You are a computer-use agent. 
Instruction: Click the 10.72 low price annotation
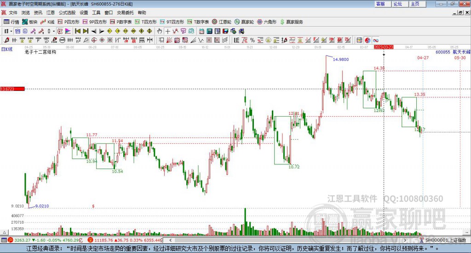tap(294, 167)
